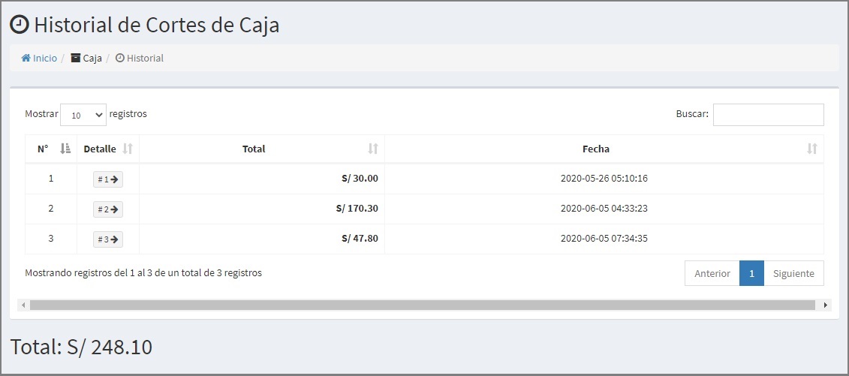Click the Total column sort arrows
The image size is (849, 376).
[373, 149]
